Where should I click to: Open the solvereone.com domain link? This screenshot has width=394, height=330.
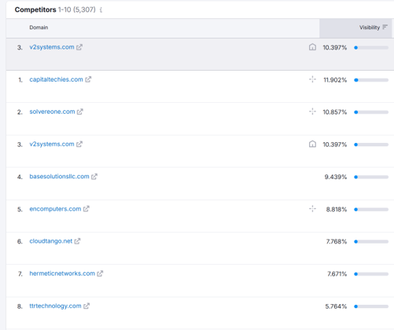click(x=52, y=112)
